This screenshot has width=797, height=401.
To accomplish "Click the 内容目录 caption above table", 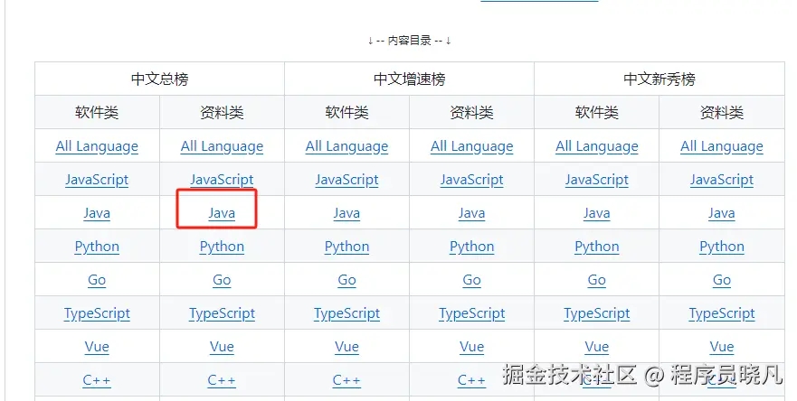I will pyautogui.click(x=410, y=41).
